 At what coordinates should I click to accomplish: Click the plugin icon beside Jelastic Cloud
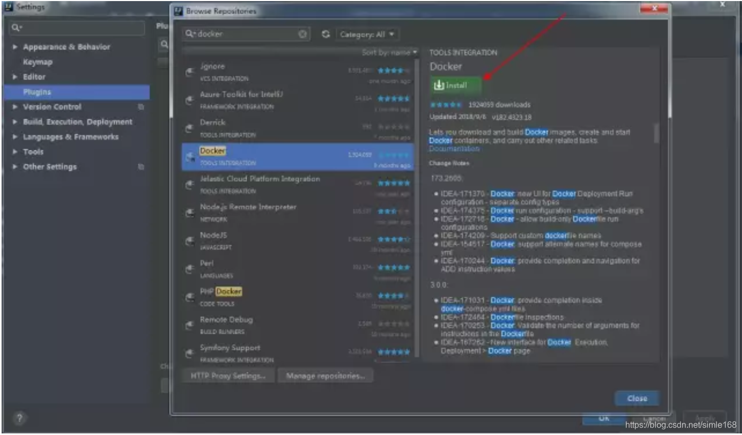click(189, 185)
